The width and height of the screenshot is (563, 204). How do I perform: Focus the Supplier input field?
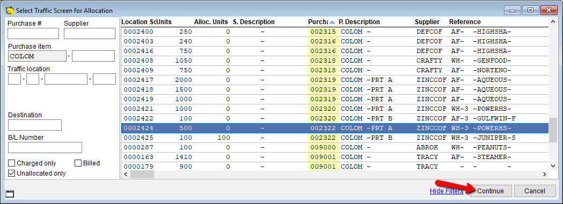[90, 33]
